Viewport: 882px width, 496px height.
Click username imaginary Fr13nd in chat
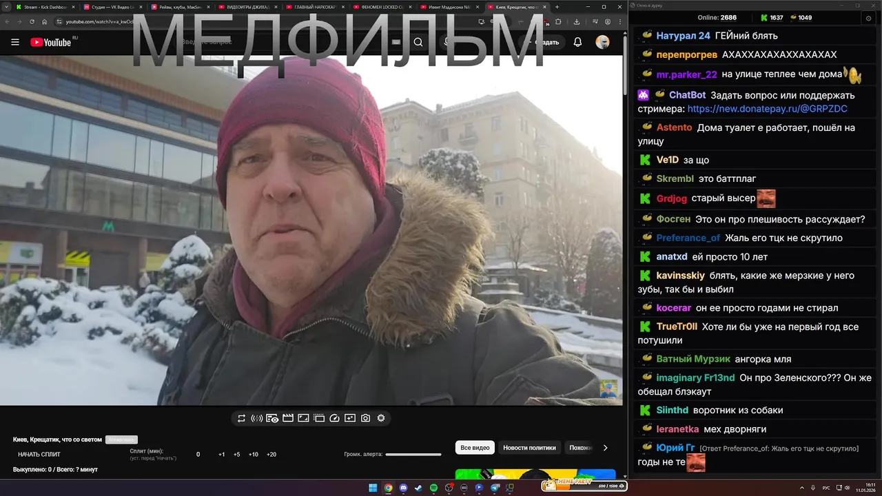[695, 378]
